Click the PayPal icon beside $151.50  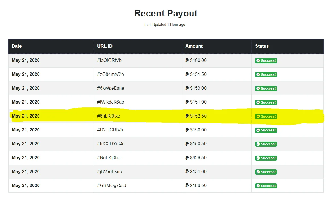187,74
